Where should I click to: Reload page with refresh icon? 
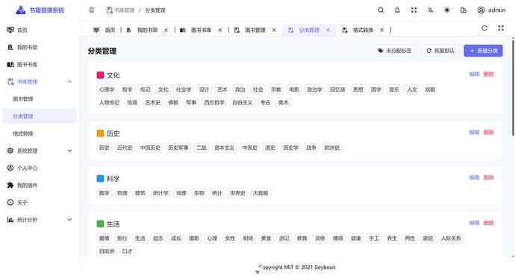click(x=484, y=28)
